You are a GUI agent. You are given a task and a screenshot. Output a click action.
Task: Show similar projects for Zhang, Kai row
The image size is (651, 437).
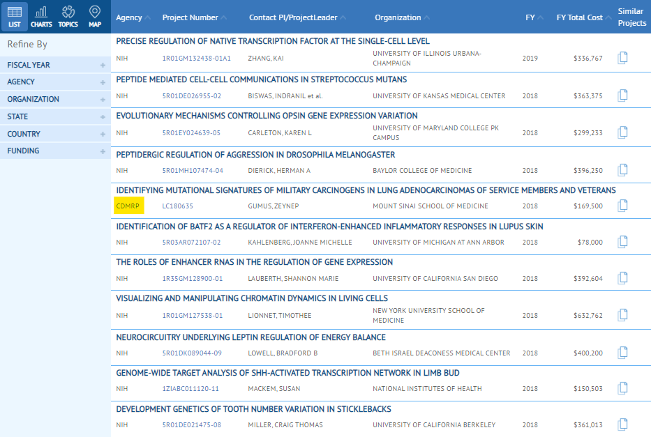tap(622, 58)
